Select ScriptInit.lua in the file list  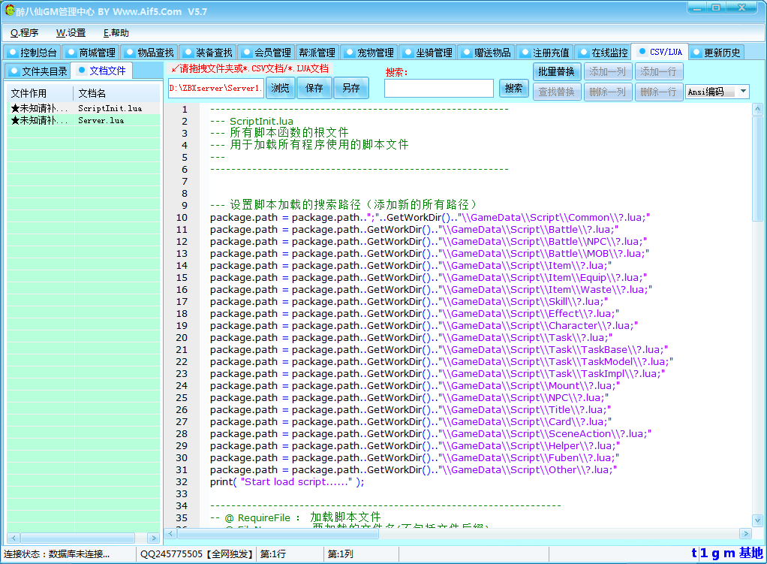[110, 109]
